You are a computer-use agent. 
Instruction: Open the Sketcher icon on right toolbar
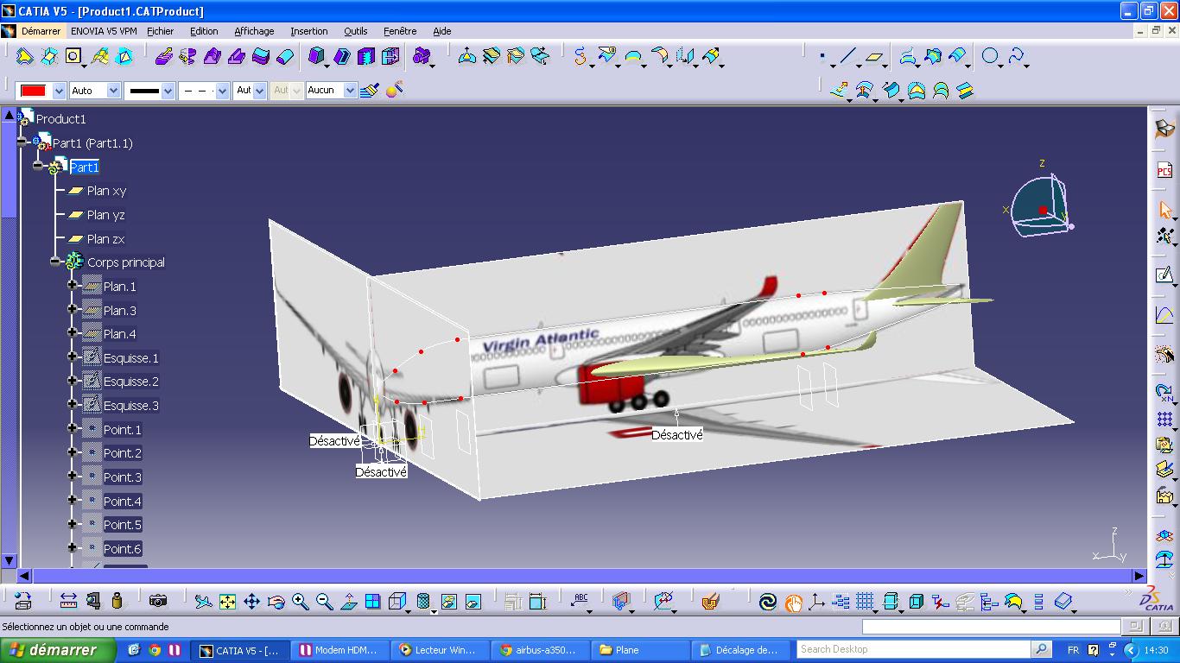point(1164,275)
